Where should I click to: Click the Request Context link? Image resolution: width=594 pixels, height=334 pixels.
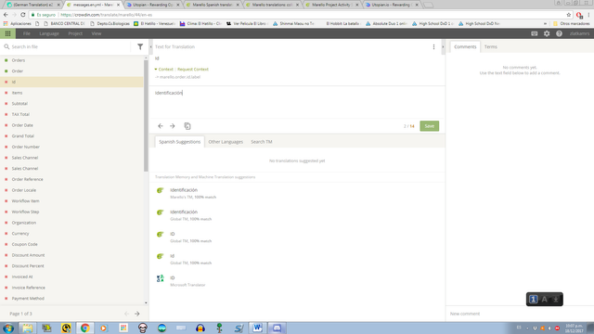(193, 70)
